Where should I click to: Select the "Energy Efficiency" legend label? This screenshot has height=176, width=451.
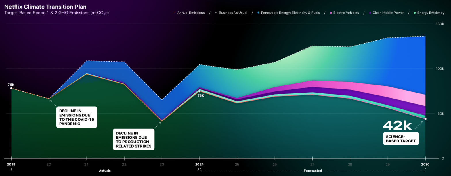tap(431, 13)
